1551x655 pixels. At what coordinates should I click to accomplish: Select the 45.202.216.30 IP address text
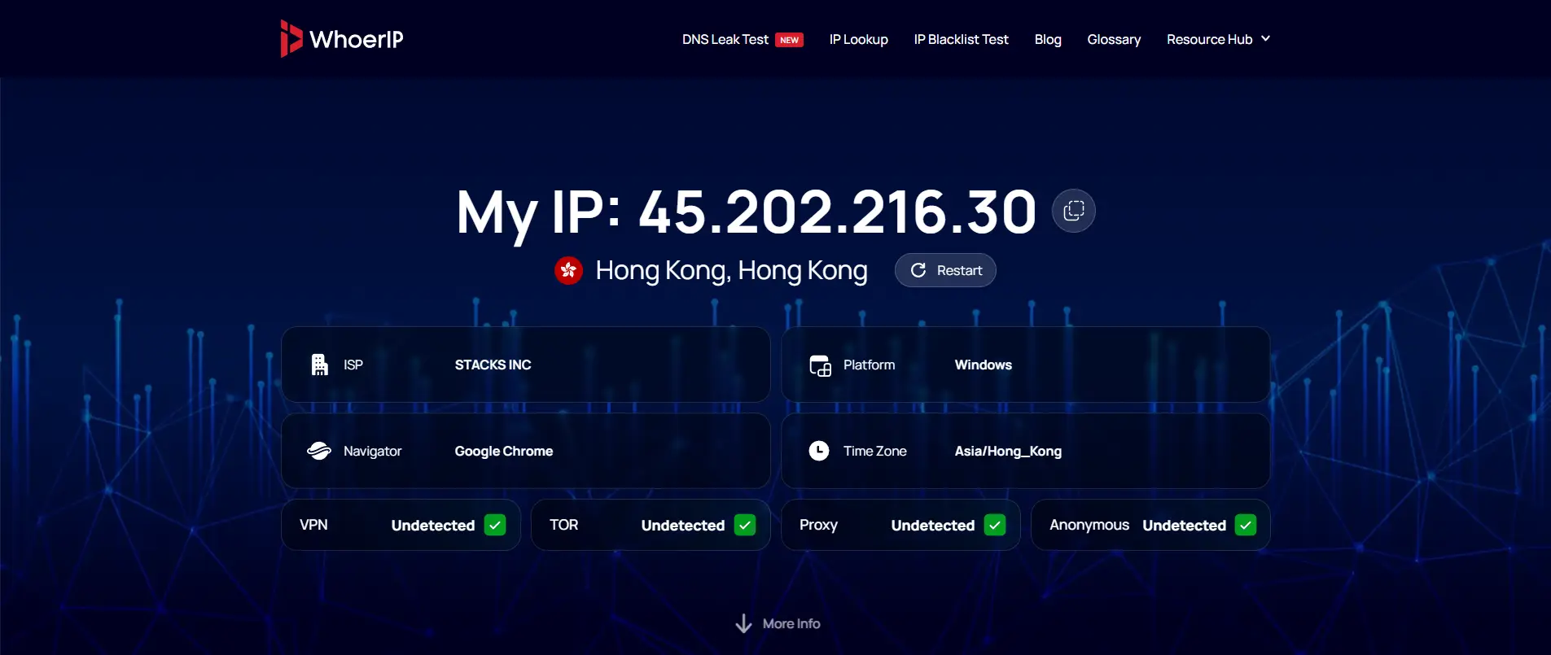[x=837, y=212]
